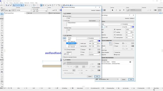The height and width of the screenshot is (91, 163).
Task: Enable Opaque checkbox in the background settings dialog
Action: 114,43
